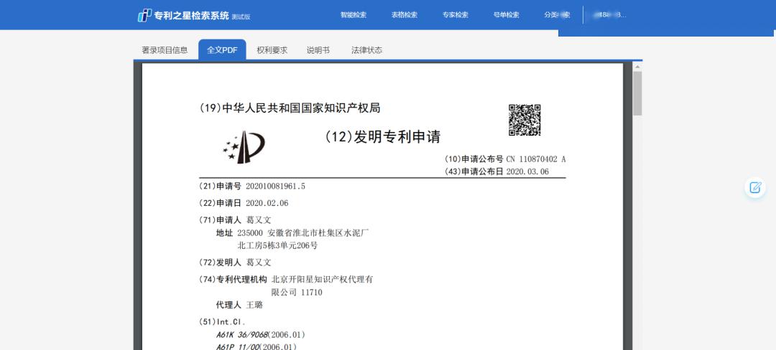Click address line 235000 安徽省淮北市杜集区水泥厂
The width and height of the screenshot is (776, 350).
coord(303,233)
